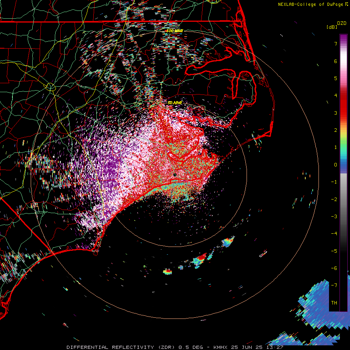Click the [dB] unit label
This screenshot has height=350, width=350.
point(332,27)
